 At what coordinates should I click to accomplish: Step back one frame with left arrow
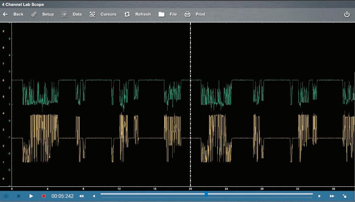(x=94, y=196)
